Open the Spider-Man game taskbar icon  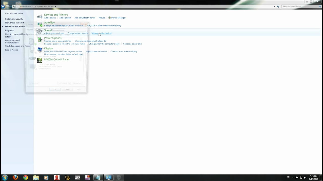click(57, 177)
